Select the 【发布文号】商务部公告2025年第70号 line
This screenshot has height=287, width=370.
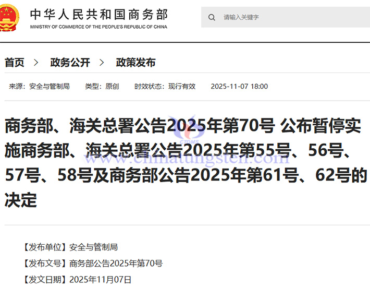click(93, 263)
